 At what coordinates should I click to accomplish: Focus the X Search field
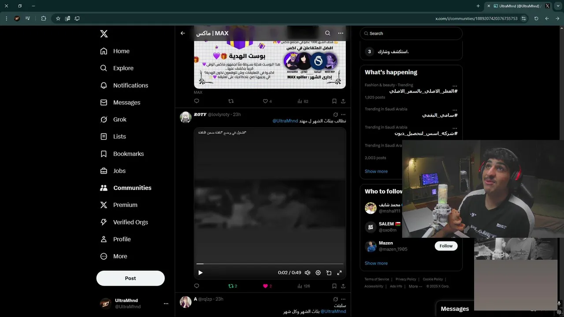pos(411,33)
